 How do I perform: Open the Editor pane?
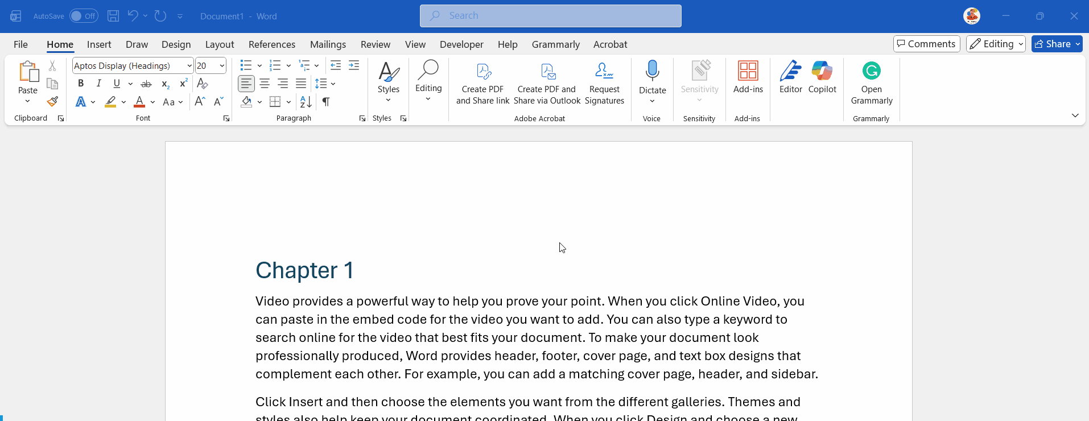pos(791,77)
